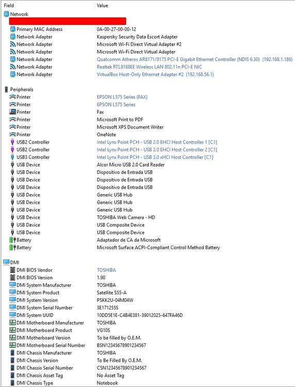295x387 pixels.
Task: Open the Intel Lynx Point USB 3.0 xHCI link
Action: [x=155, y=157]
